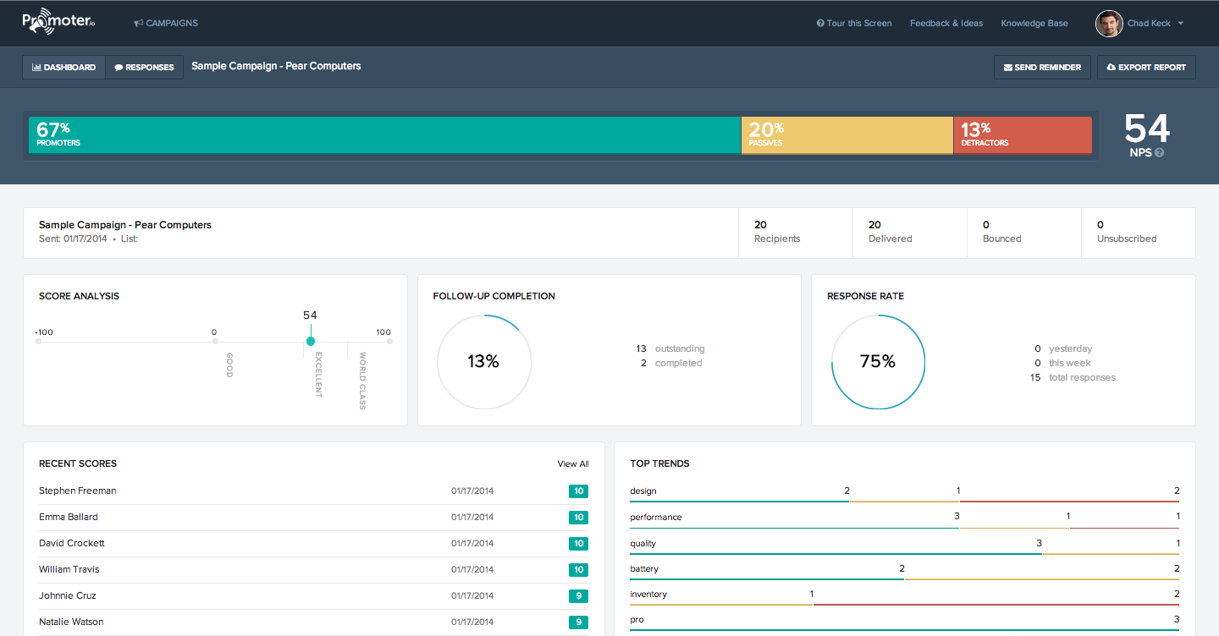
Task: Open the Knowledge Base link
Action: tap(1034, 24)
